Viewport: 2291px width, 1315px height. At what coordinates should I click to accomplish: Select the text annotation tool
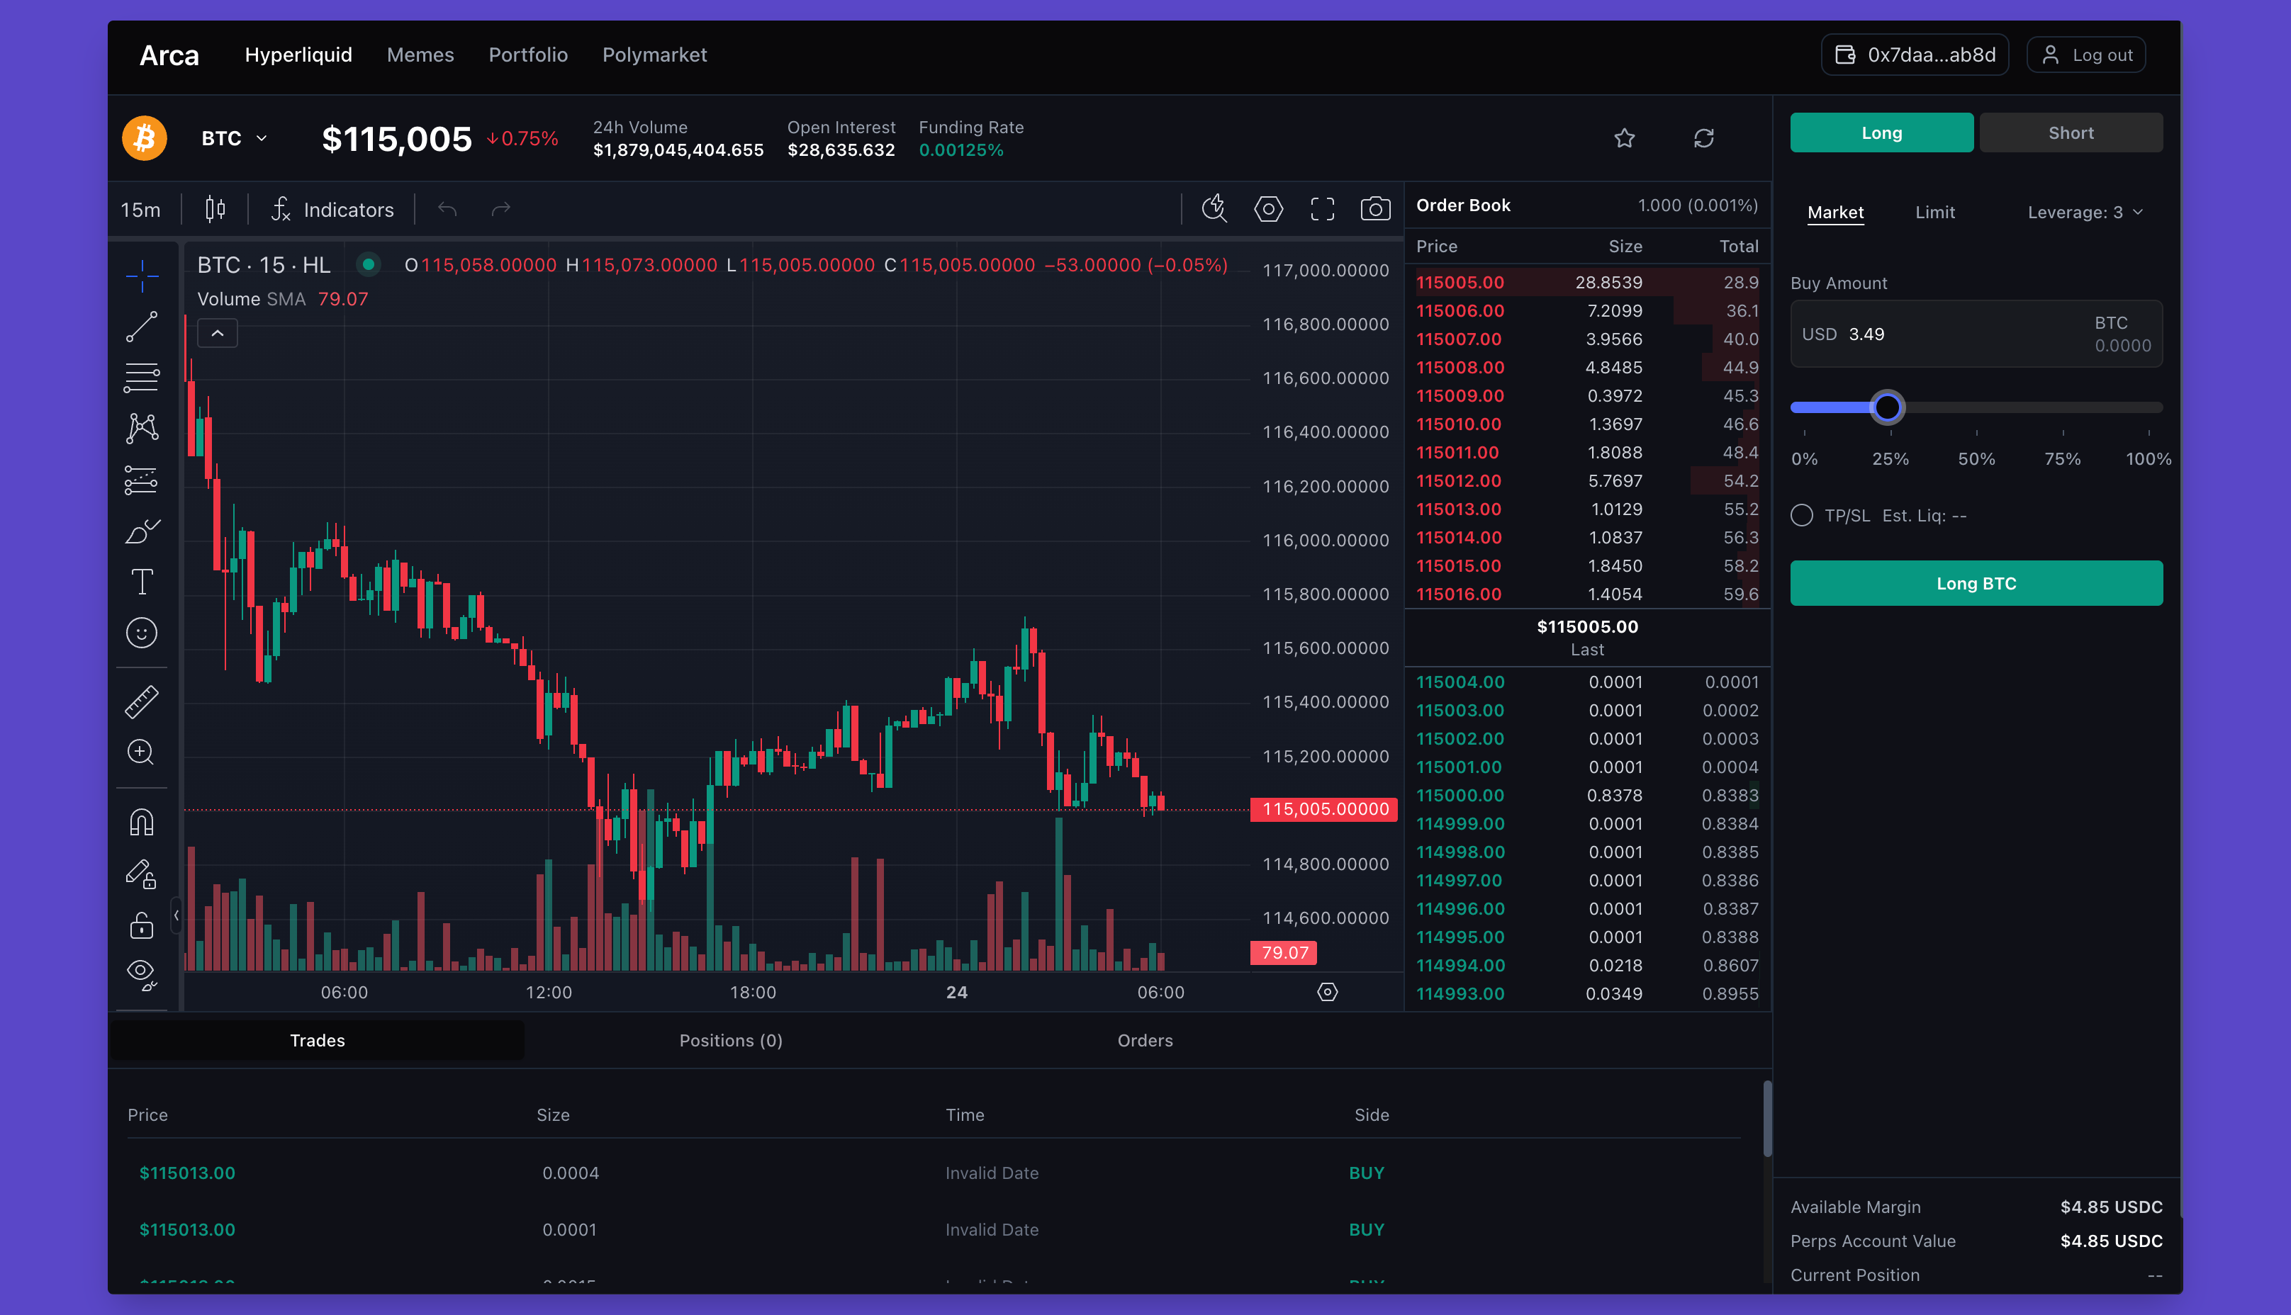pyautogui.click(x=142, y=582)
